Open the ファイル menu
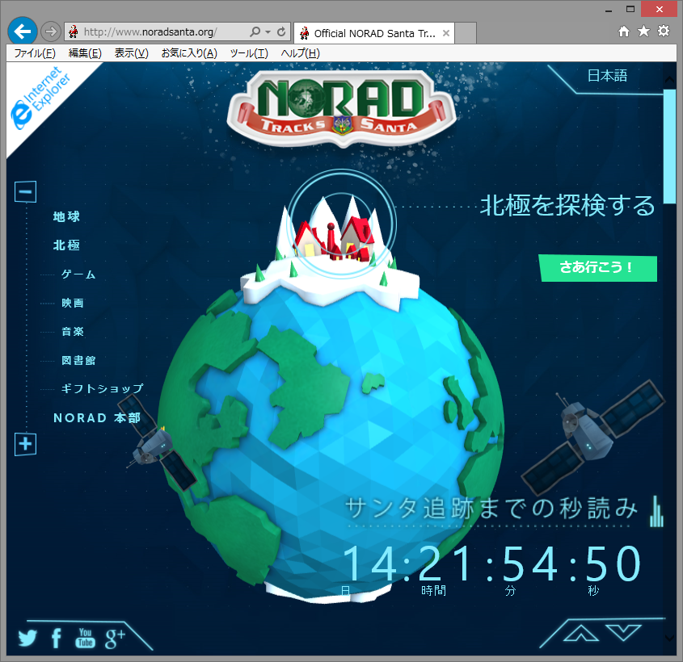The image size is (683, 662). pos(32,52)
